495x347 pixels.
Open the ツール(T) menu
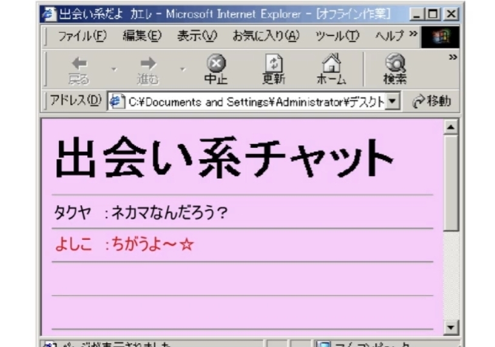[337, 36]
